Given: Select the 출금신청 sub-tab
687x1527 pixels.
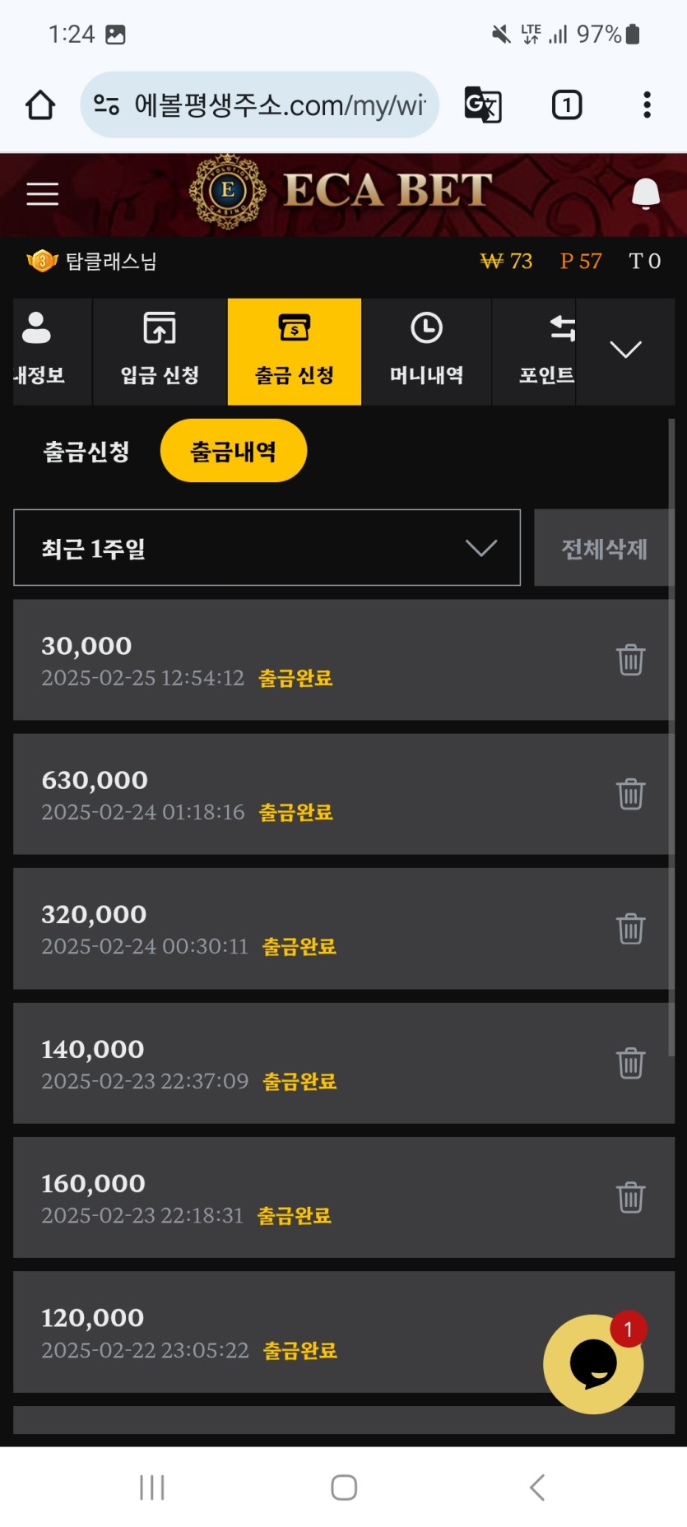Looking at the screenshot, I should point(86,452).
